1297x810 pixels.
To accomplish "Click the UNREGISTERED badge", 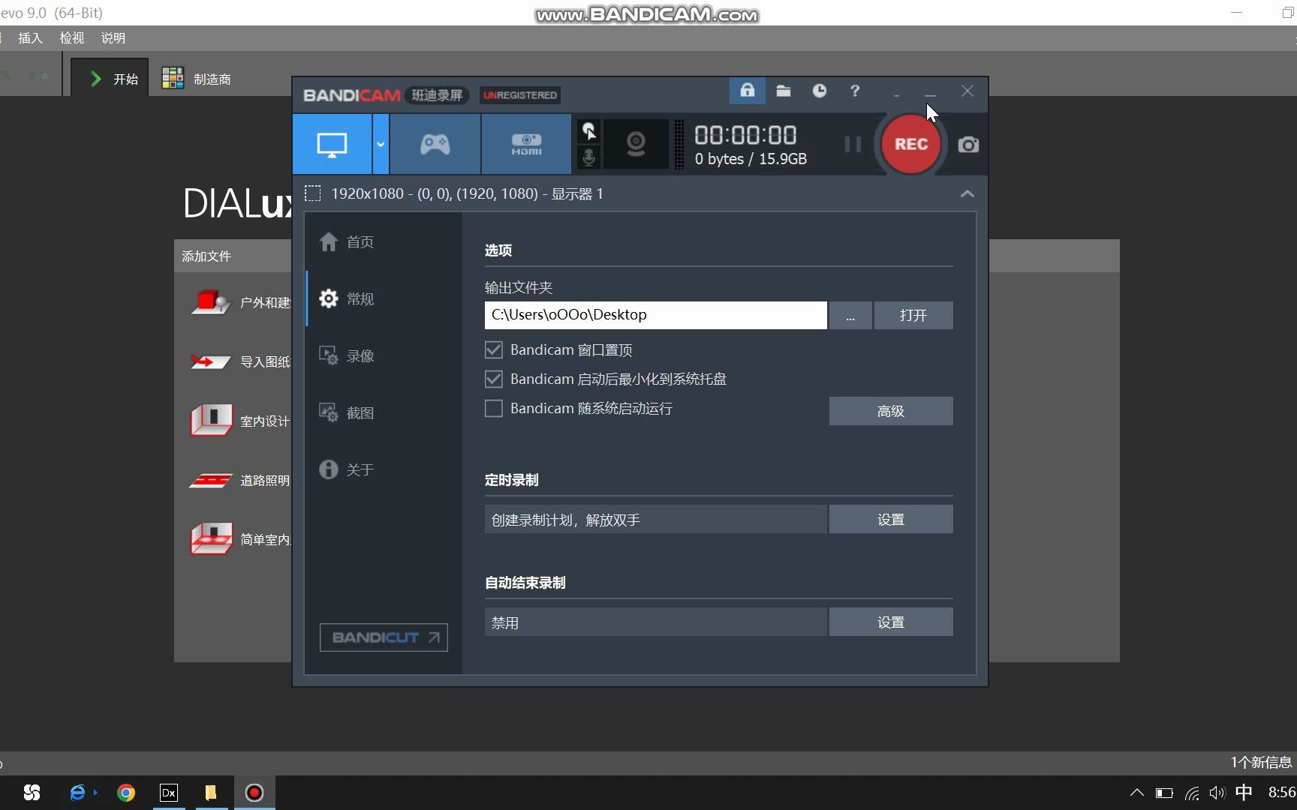I will [x=520, y=95].
